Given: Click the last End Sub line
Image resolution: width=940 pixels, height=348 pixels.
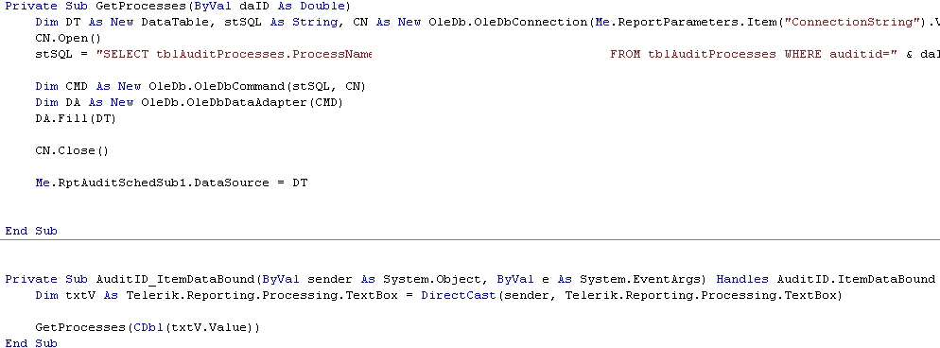Looking at the screenshot, I should click(x=31, y=343).
